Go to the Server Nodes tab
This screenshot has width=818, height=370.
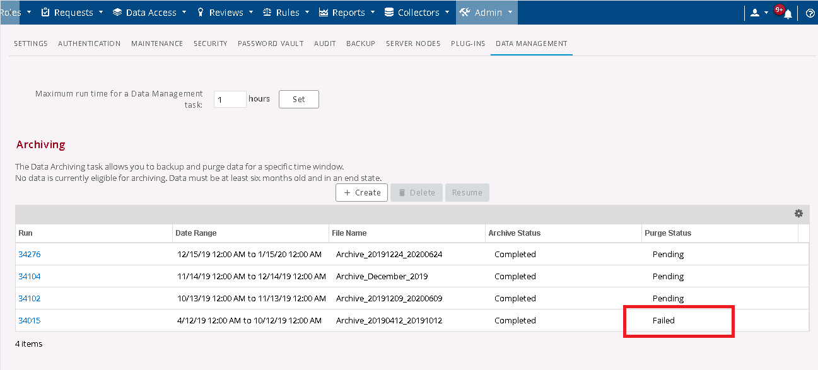[x=413, y=43]
